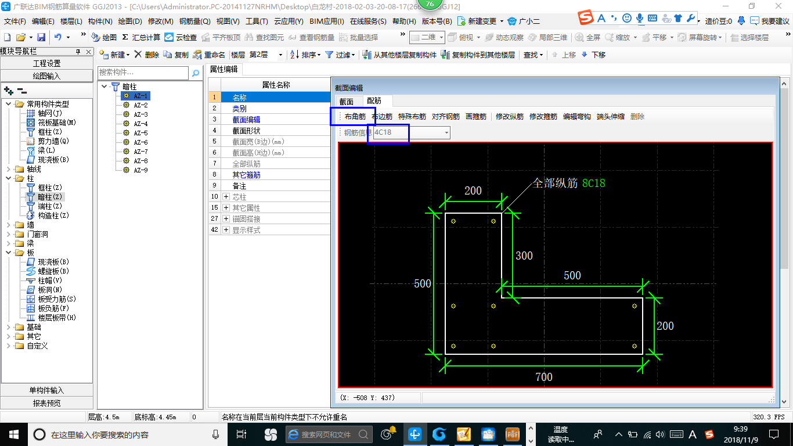This screenshot has height=446, width=793.
Task: Expand the 基础 folder
Action: 9,327
